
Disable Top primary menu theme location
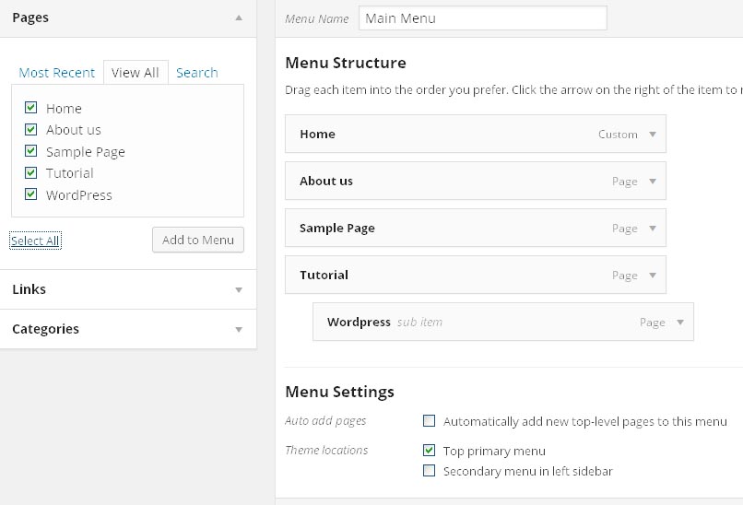(429, 451)
